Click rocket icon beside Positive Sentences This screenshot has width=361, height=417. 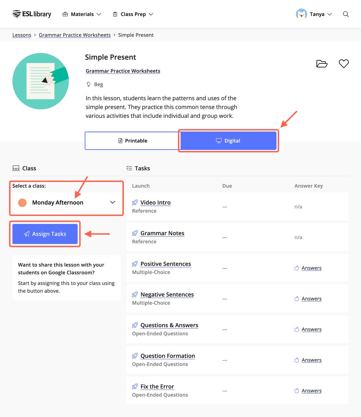[135, 264]
